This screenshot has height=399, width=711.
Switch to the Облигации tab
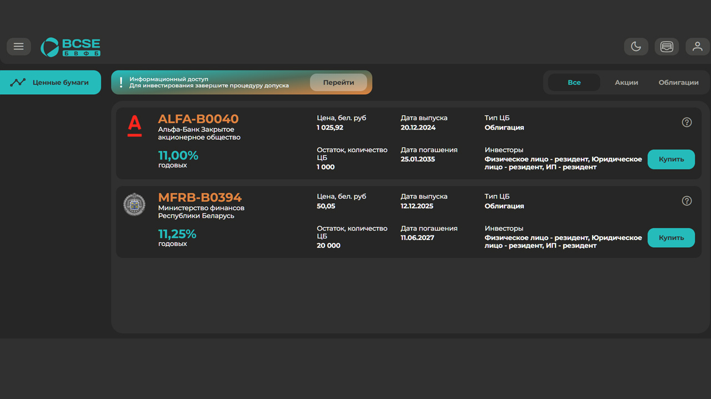pyautogui.click(x=678, y=83)
